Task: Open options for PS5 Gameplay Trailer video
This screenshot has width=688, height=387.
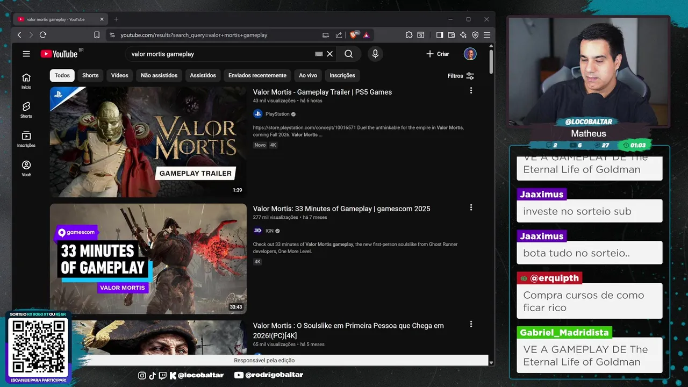Action: [x=471, y=91]
